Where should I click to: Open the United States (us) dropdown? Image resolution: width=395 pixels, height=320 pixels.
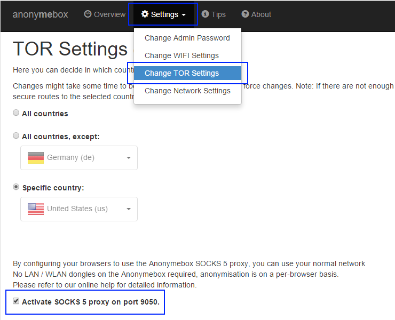point(79,209)
